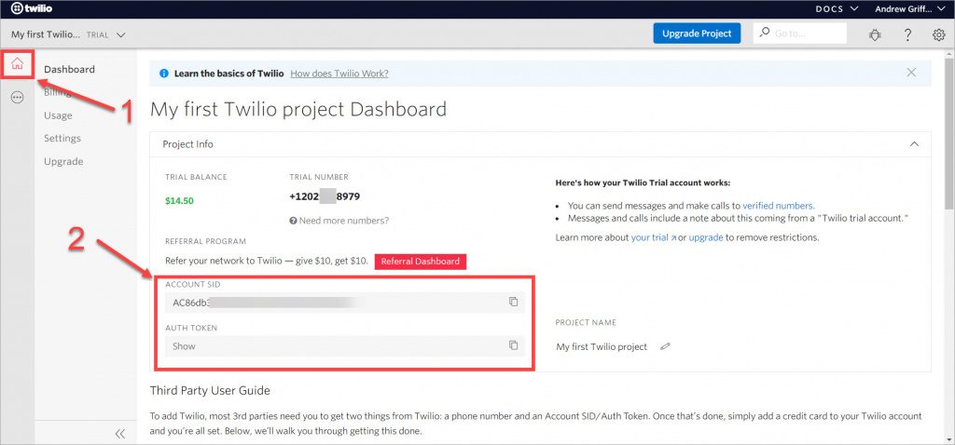The width and height of the screenshot is (955, 445).
Task: Copy the Account SID value
Action: pyautogui.click(x=514, y=302)
